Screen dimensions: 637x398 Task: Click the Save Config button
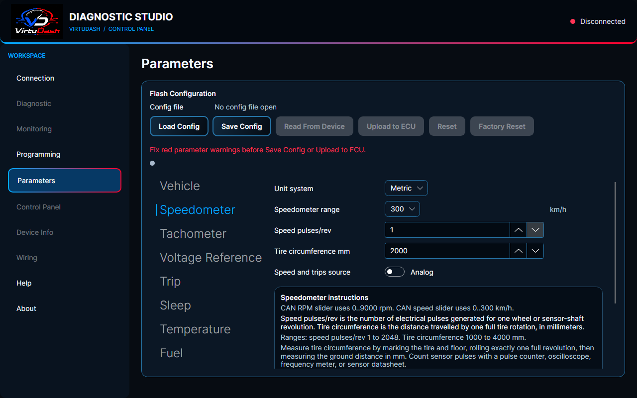242,126
